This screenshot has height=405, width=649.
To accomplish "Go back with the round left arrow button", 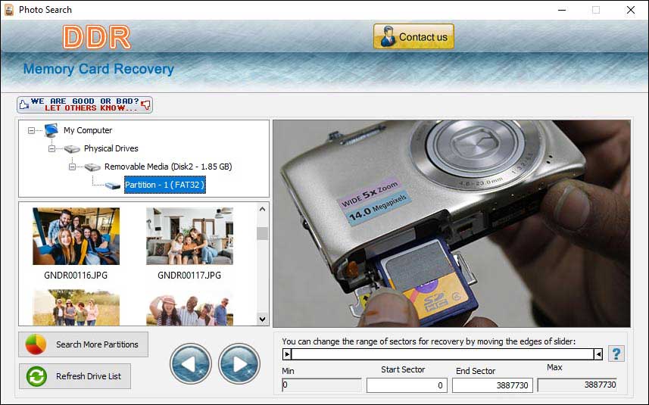I will (190, 364).
